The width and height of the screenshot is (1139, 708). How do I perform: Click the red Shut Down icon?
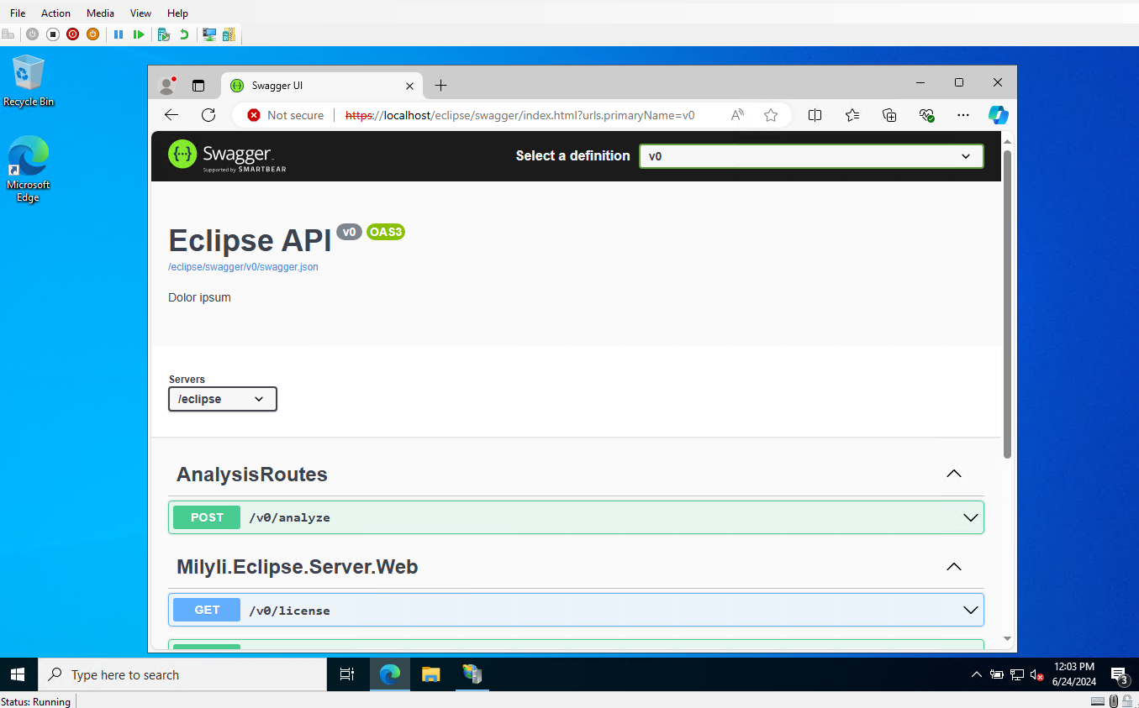coord(73,34)
